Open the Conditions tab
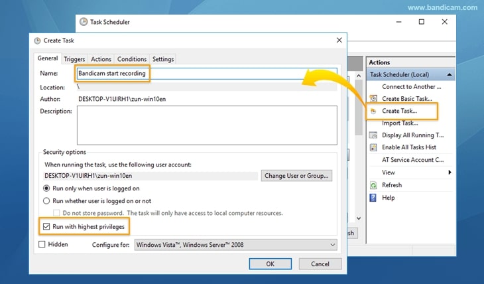This screenshot has height=284, width=484. (132, 59)
